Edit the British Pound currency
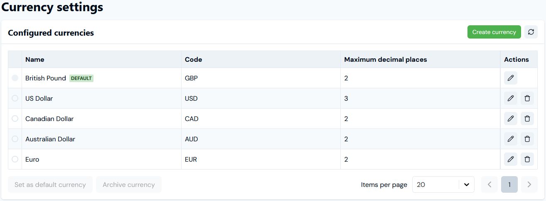The image size is (546, 201). [x=511, y=78]
